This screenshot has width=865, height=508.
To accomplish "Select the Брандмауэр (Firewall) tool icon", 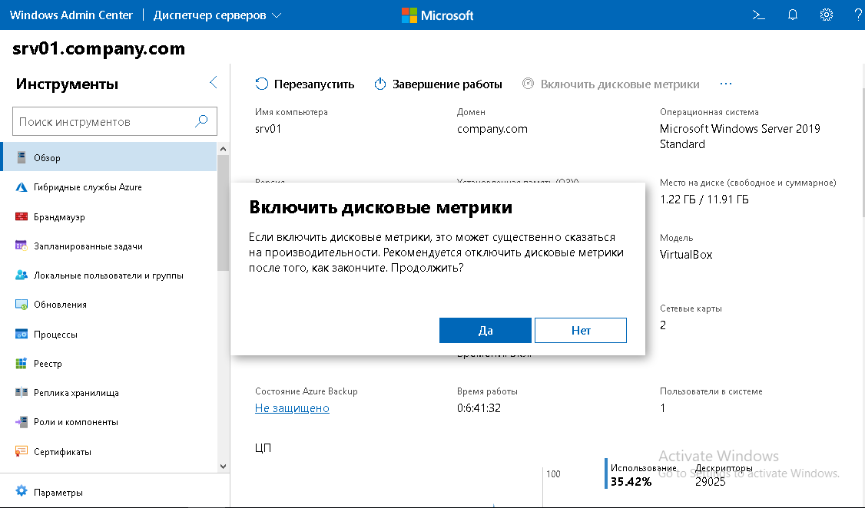I will pyautogui.click(x=22, y=216).
